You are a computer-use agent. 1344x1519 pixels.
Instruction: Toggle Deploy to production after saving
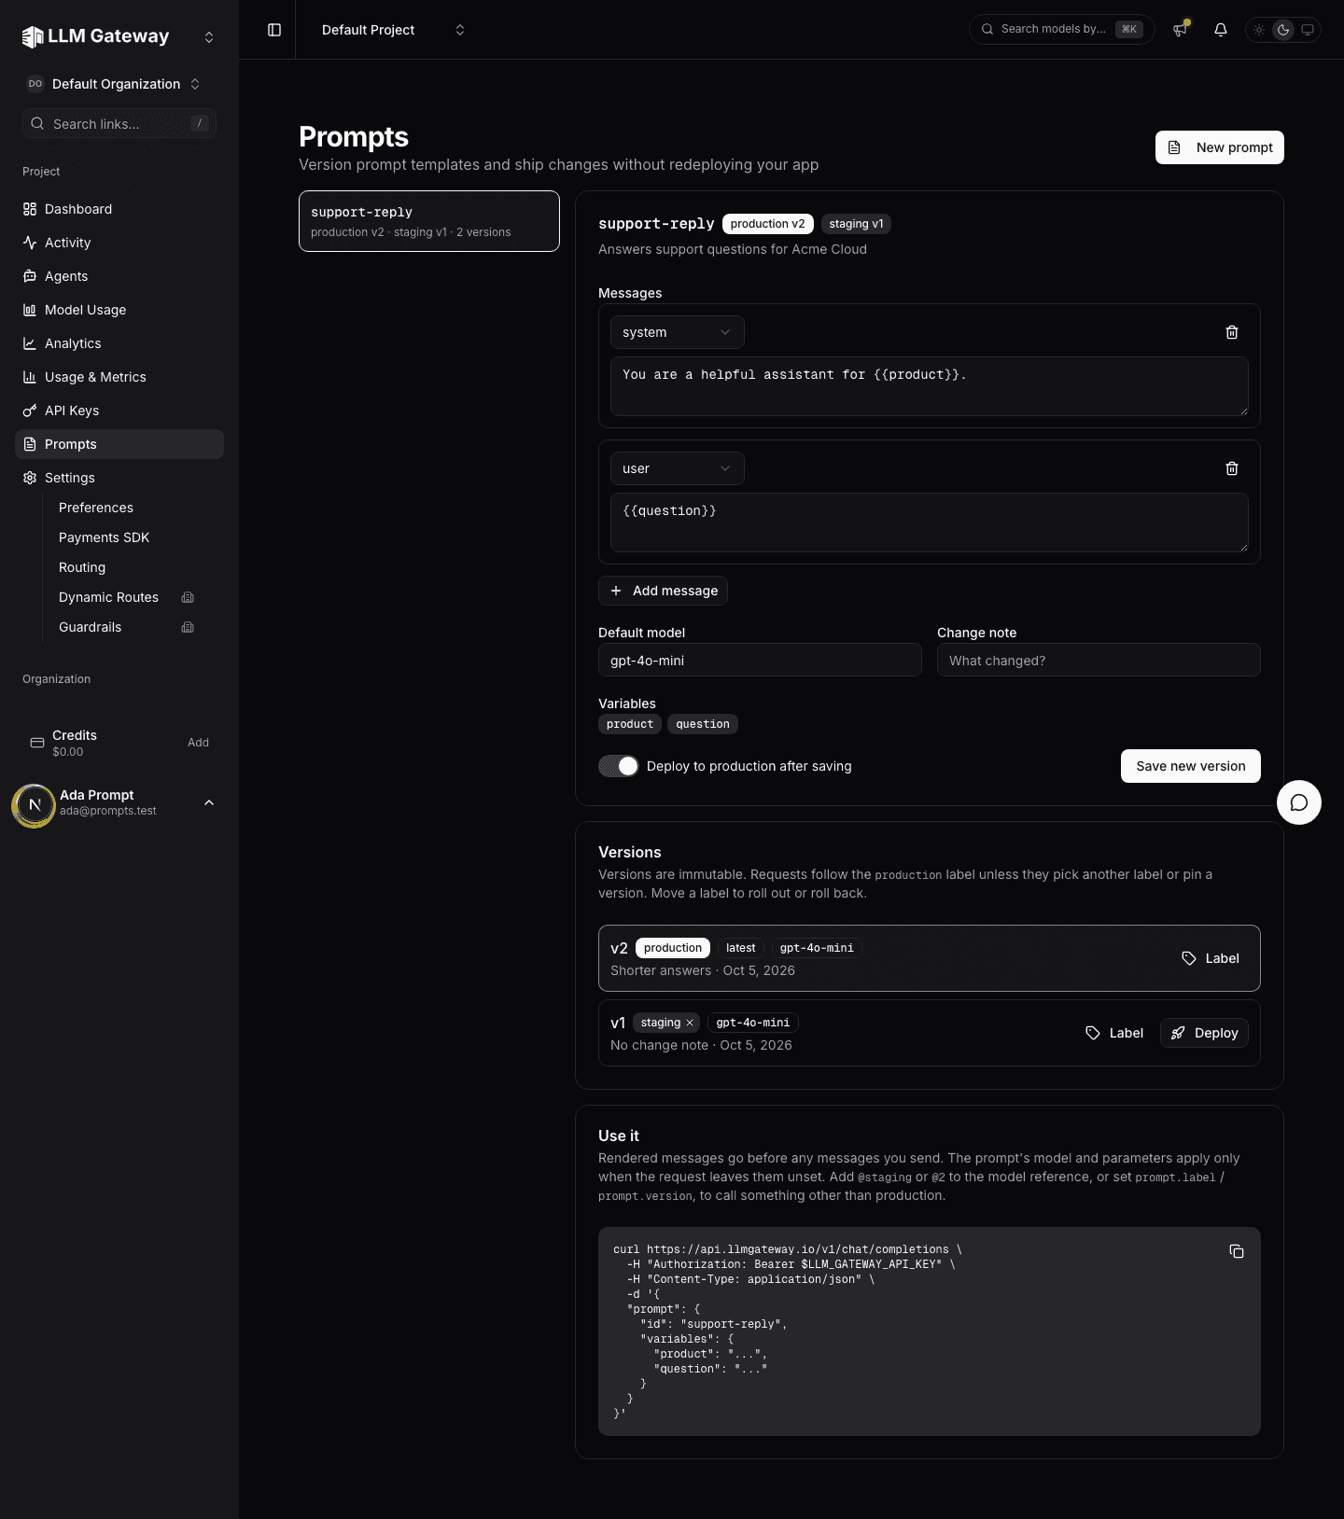(619, 766)
